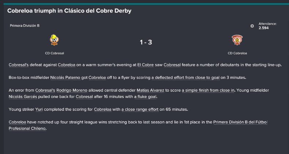The width and height of the screenshot is (289, 154).
Task: View the fluke goal highlight
Action: (x=145, y=97)
